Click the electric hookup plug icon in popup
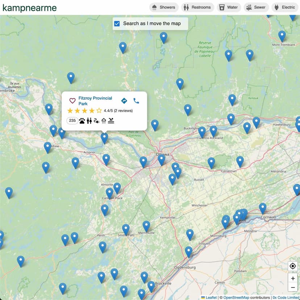Screen dimensions: 300x300 click(x=96, y=121)
